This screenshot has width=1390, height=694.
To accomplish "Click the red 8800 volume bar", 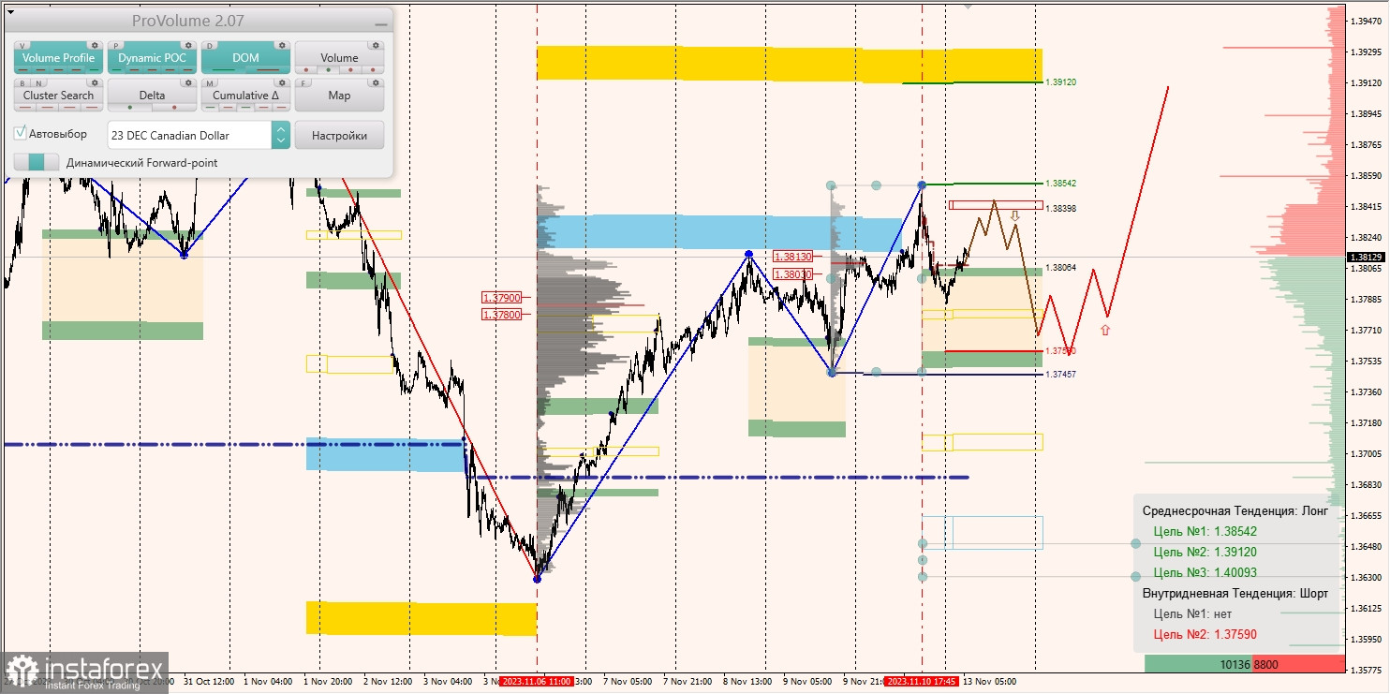I will pyautogui.click(x=1298, y=664).
